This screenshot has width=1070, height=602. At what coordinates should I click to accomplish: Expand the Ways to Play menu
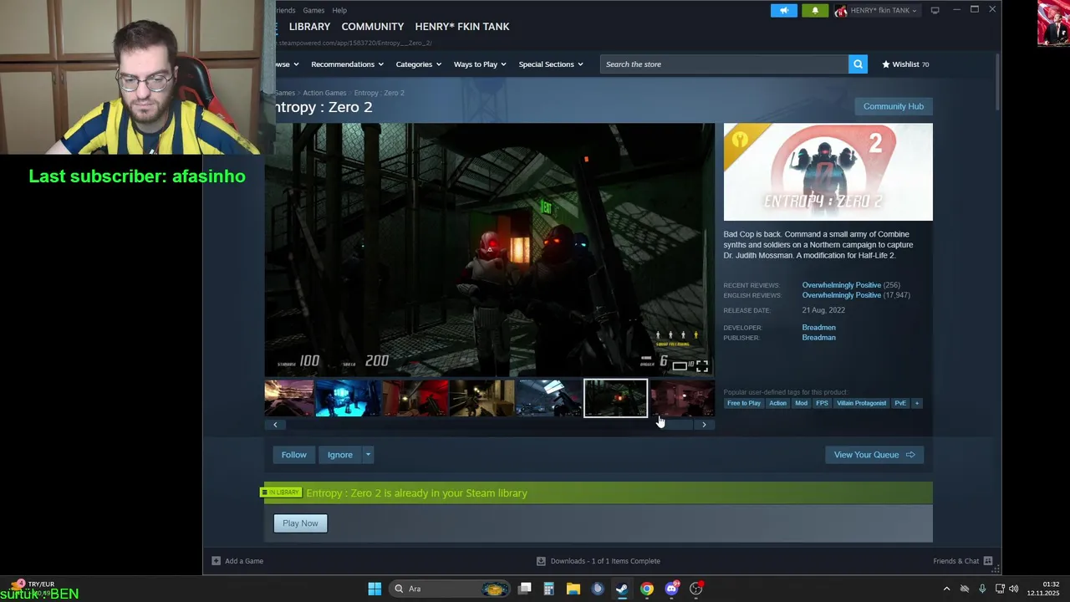480,64
